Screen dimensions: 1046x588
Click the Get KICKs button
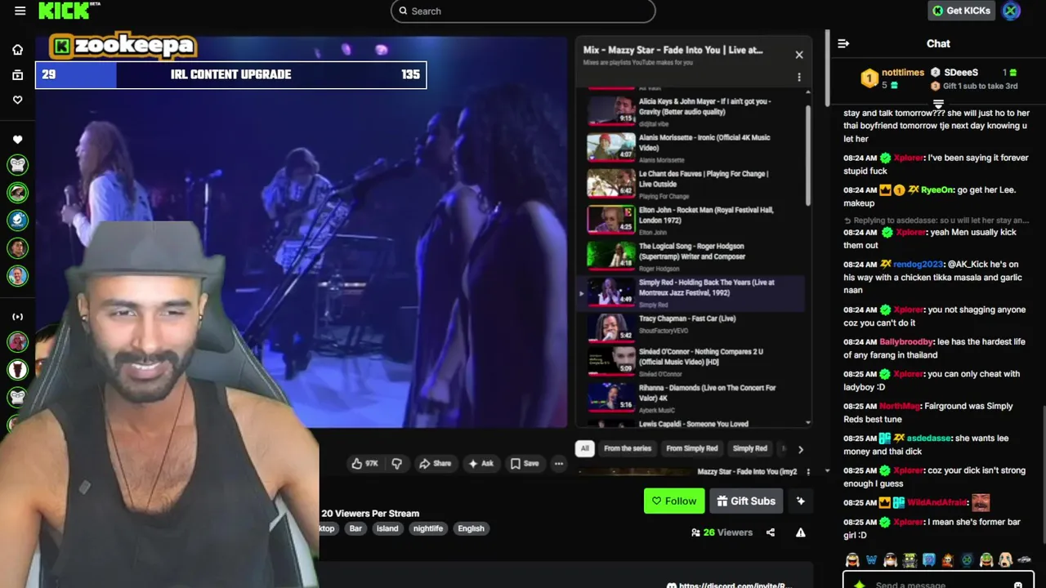[x=961, y=11]
